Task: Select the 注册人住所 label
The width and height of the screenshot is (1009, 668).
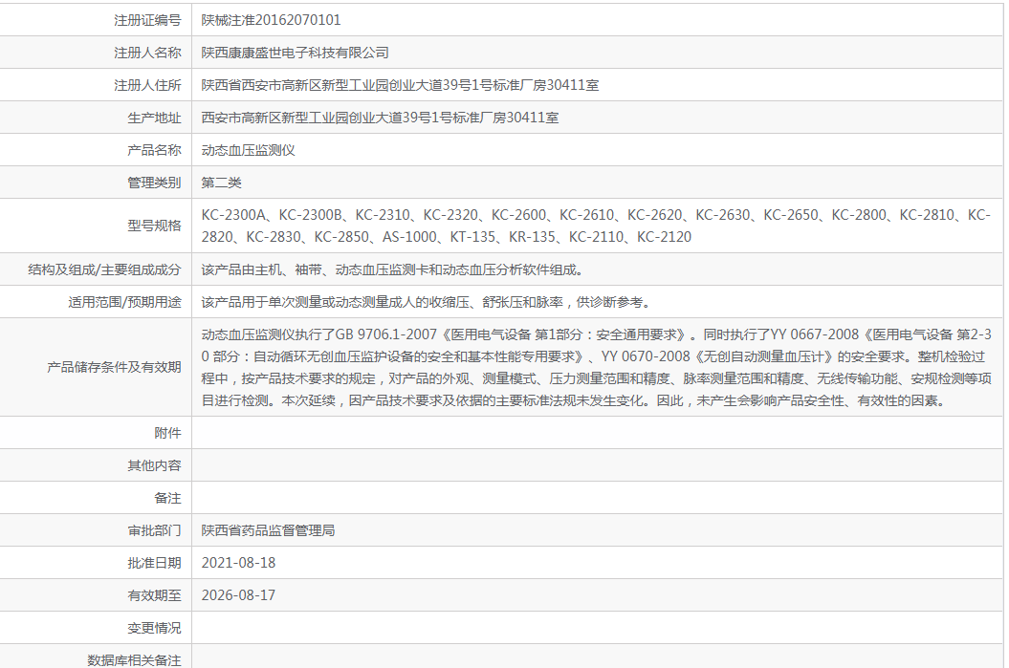Action: [x=147, y=85]
